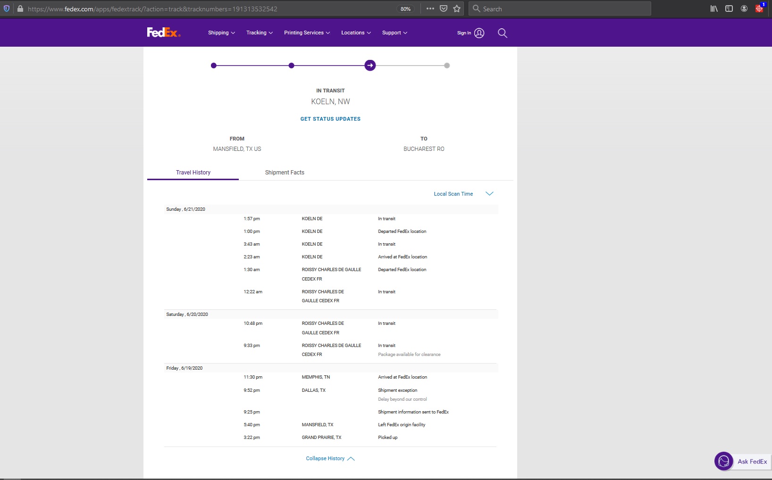Click the GET STATUS UPDATES link
This screenshot has width=772, height=480.
[x=330, y=119]
